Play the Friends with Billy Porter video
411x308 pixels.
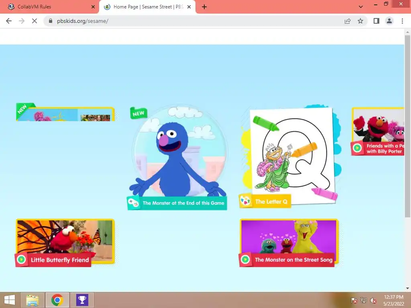coord(357,148)
